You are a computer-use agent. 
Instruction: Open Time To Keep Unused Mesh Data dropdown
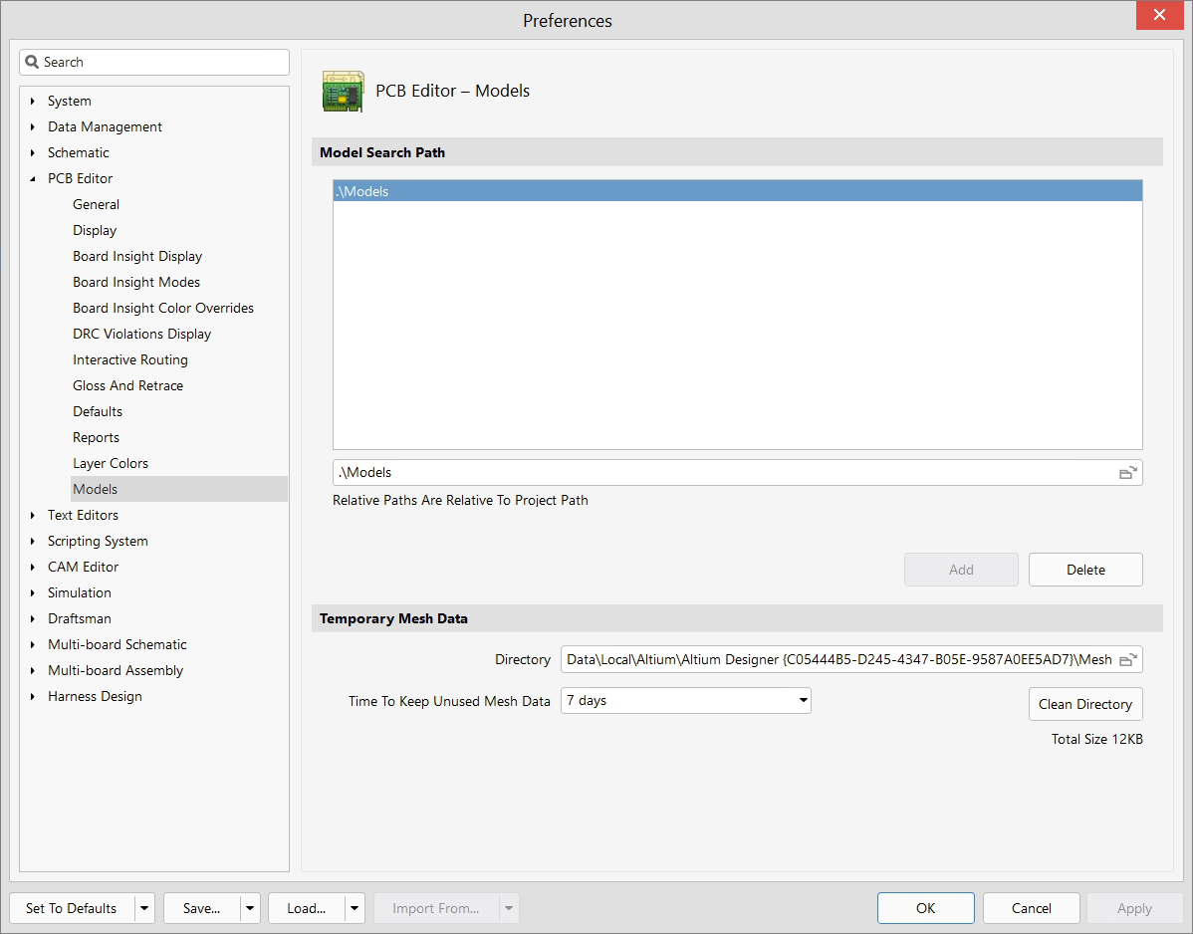point(803,701)
